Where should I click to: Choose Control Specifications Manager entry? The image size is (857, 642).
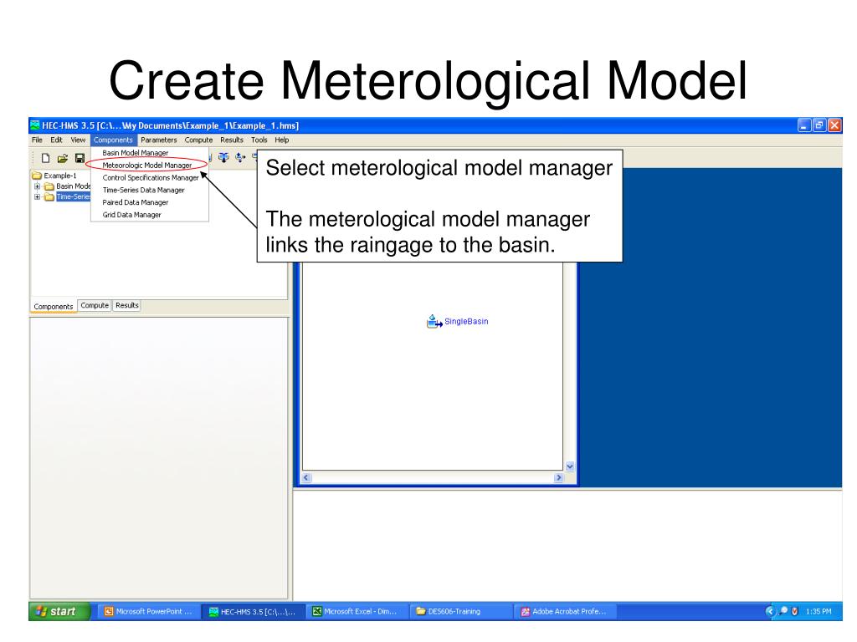click(150, 178)
